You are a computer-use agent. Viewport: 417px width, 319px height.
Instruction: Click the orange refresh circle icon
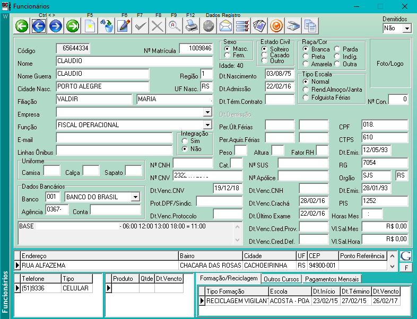276,25
